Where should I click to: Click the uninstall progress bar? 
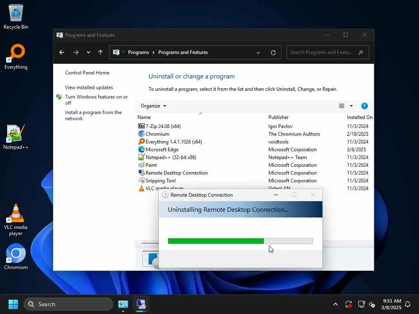[240, 241]
